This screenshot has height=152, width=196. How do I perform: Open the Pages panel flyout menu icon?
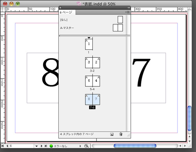pos(127,12)
